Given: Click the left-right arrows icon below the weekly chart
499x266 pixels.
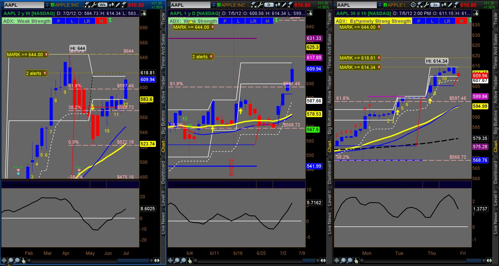Looking at the screenshot, I should coord(157,261).
